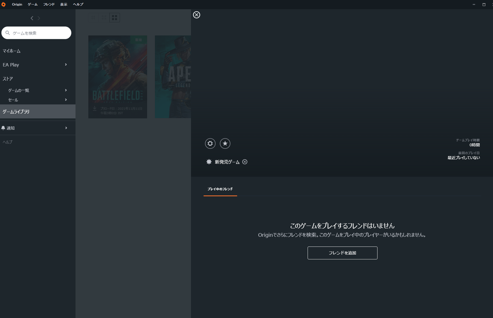This screenshot has height=318, width=493.
Task: Click the 新発売ゲーム label
Action: point(227,162)
